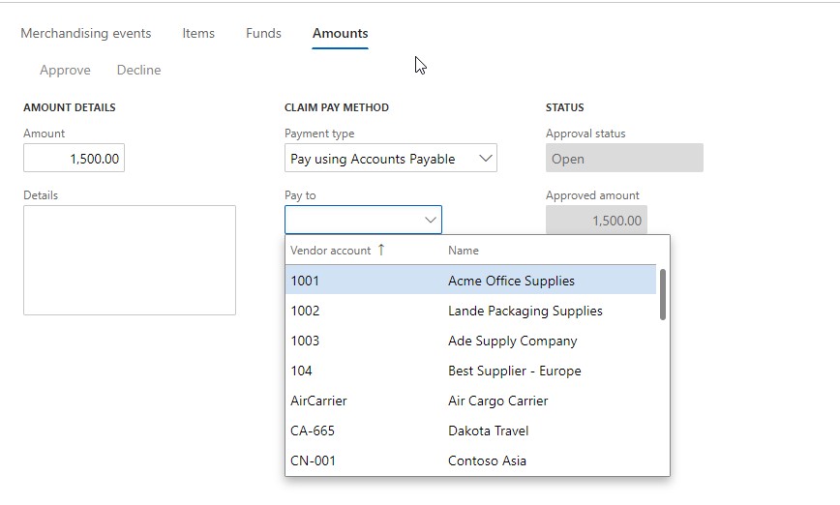Screen dimensions: 840x505
Task: Click inside the Details text box
Action: coord(130,260)
